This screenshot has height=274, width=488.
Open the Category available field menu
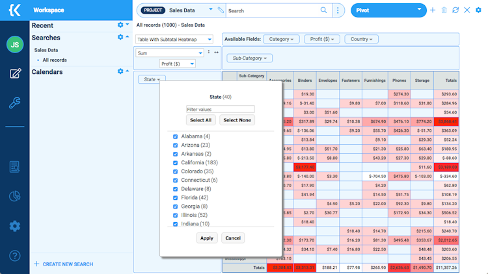click(281, 39)
